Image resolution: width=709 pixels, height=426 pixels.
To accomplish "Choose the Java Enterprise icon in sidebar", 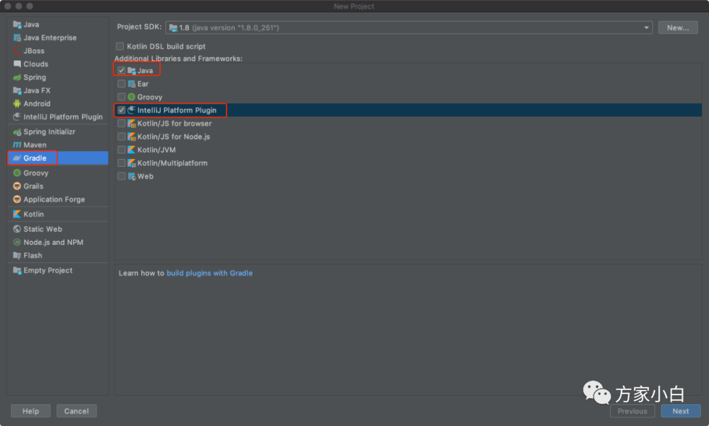I will pyautogui.click(x=17, y=37).
